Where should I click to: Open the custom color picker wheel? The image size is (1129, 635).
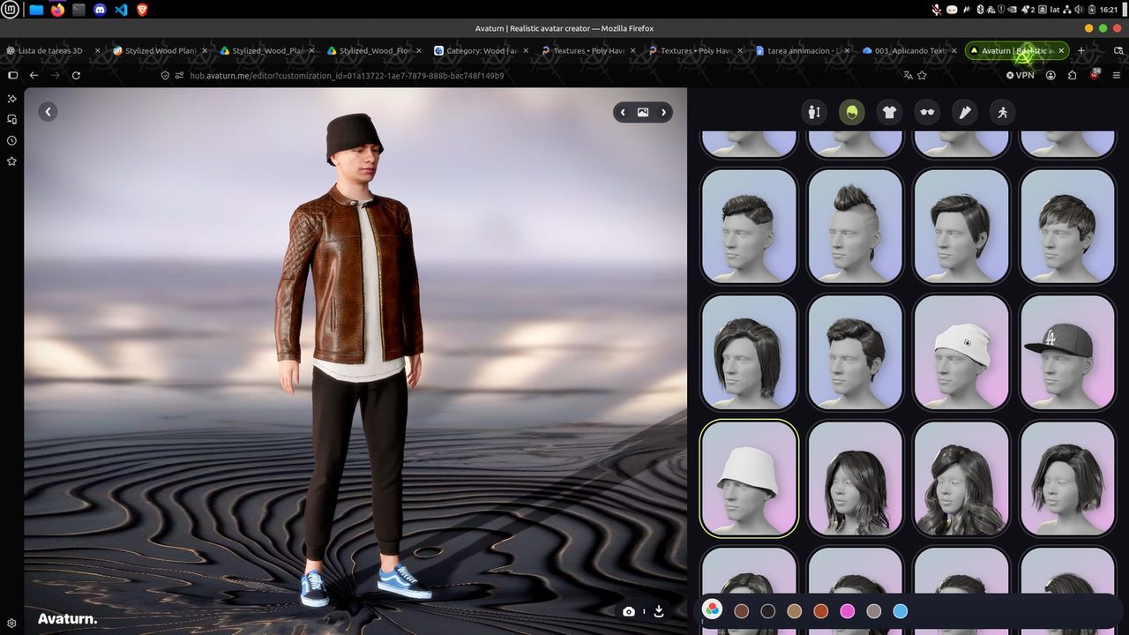[713, 610]
